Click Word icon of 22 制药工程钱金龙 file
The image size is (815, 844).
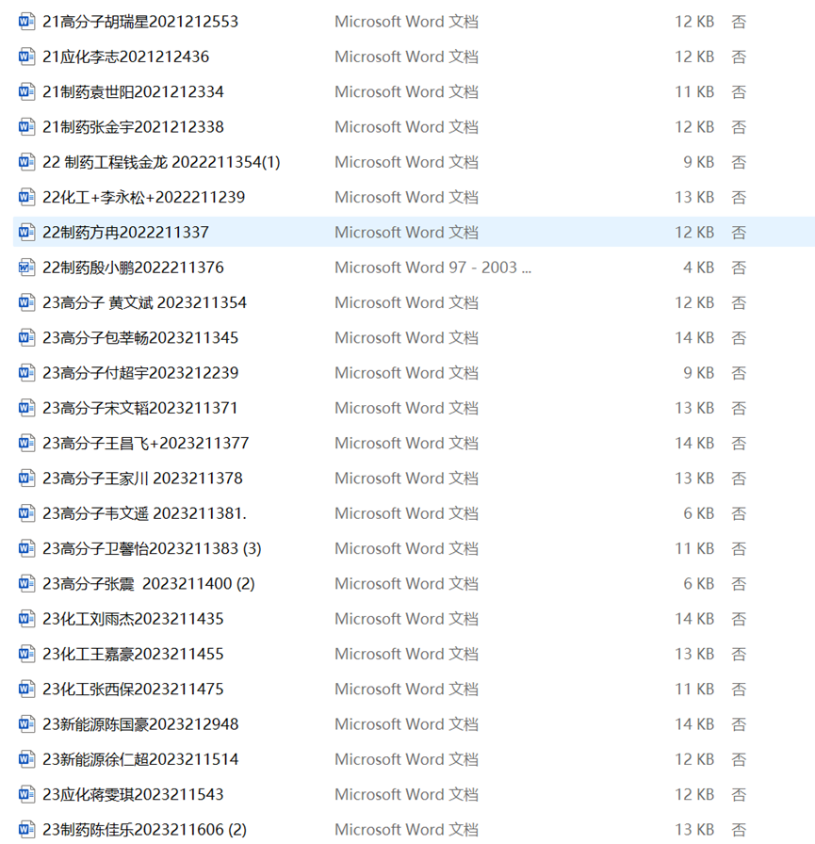pyautogui.click(x=27, y=162)
